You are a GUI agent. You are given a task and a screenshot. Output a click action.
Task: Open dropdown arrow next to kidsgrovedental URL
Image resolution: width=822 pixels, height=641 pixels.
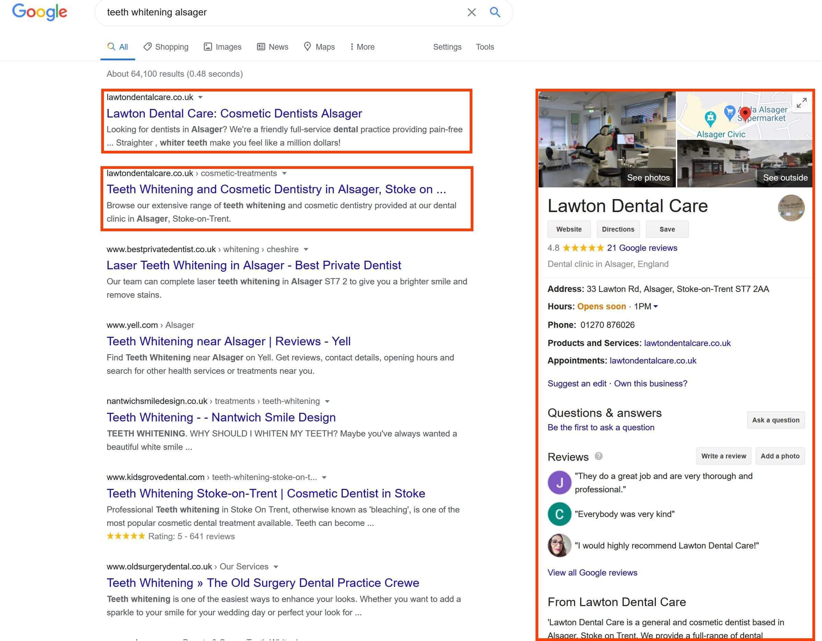click(x=324, y=478)
